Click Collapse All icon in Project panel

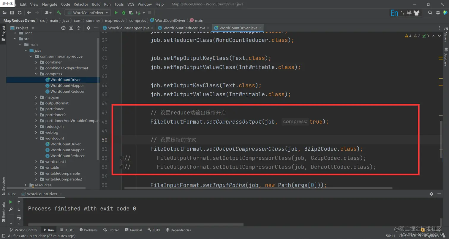[x=79, y=28]
